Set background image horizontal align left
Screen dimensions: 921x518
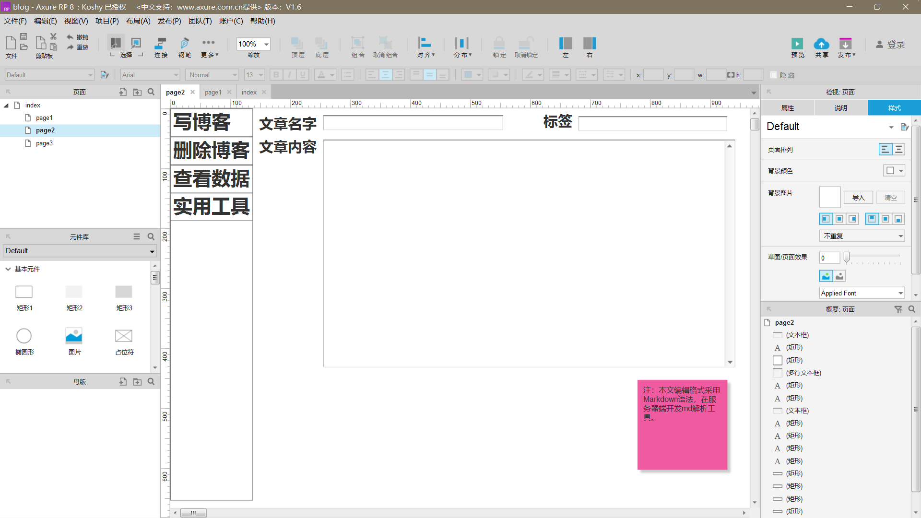(x=826, y=219)
